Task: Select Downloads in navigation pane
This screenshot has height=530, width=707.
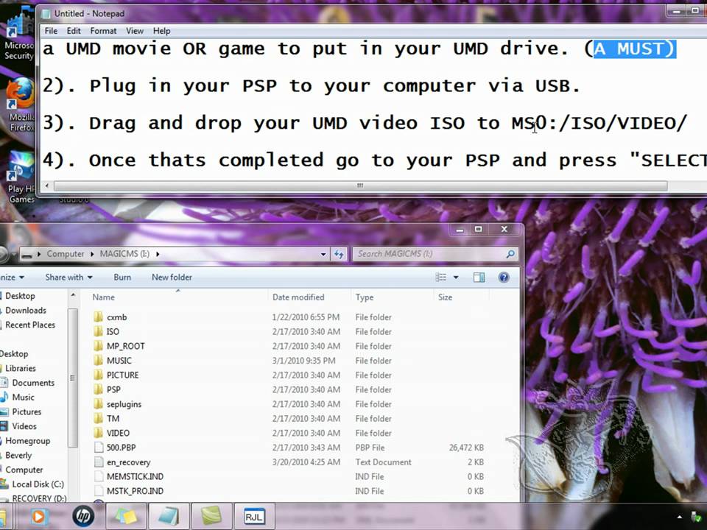Action: pyautogui.click(x=25, y=310)
